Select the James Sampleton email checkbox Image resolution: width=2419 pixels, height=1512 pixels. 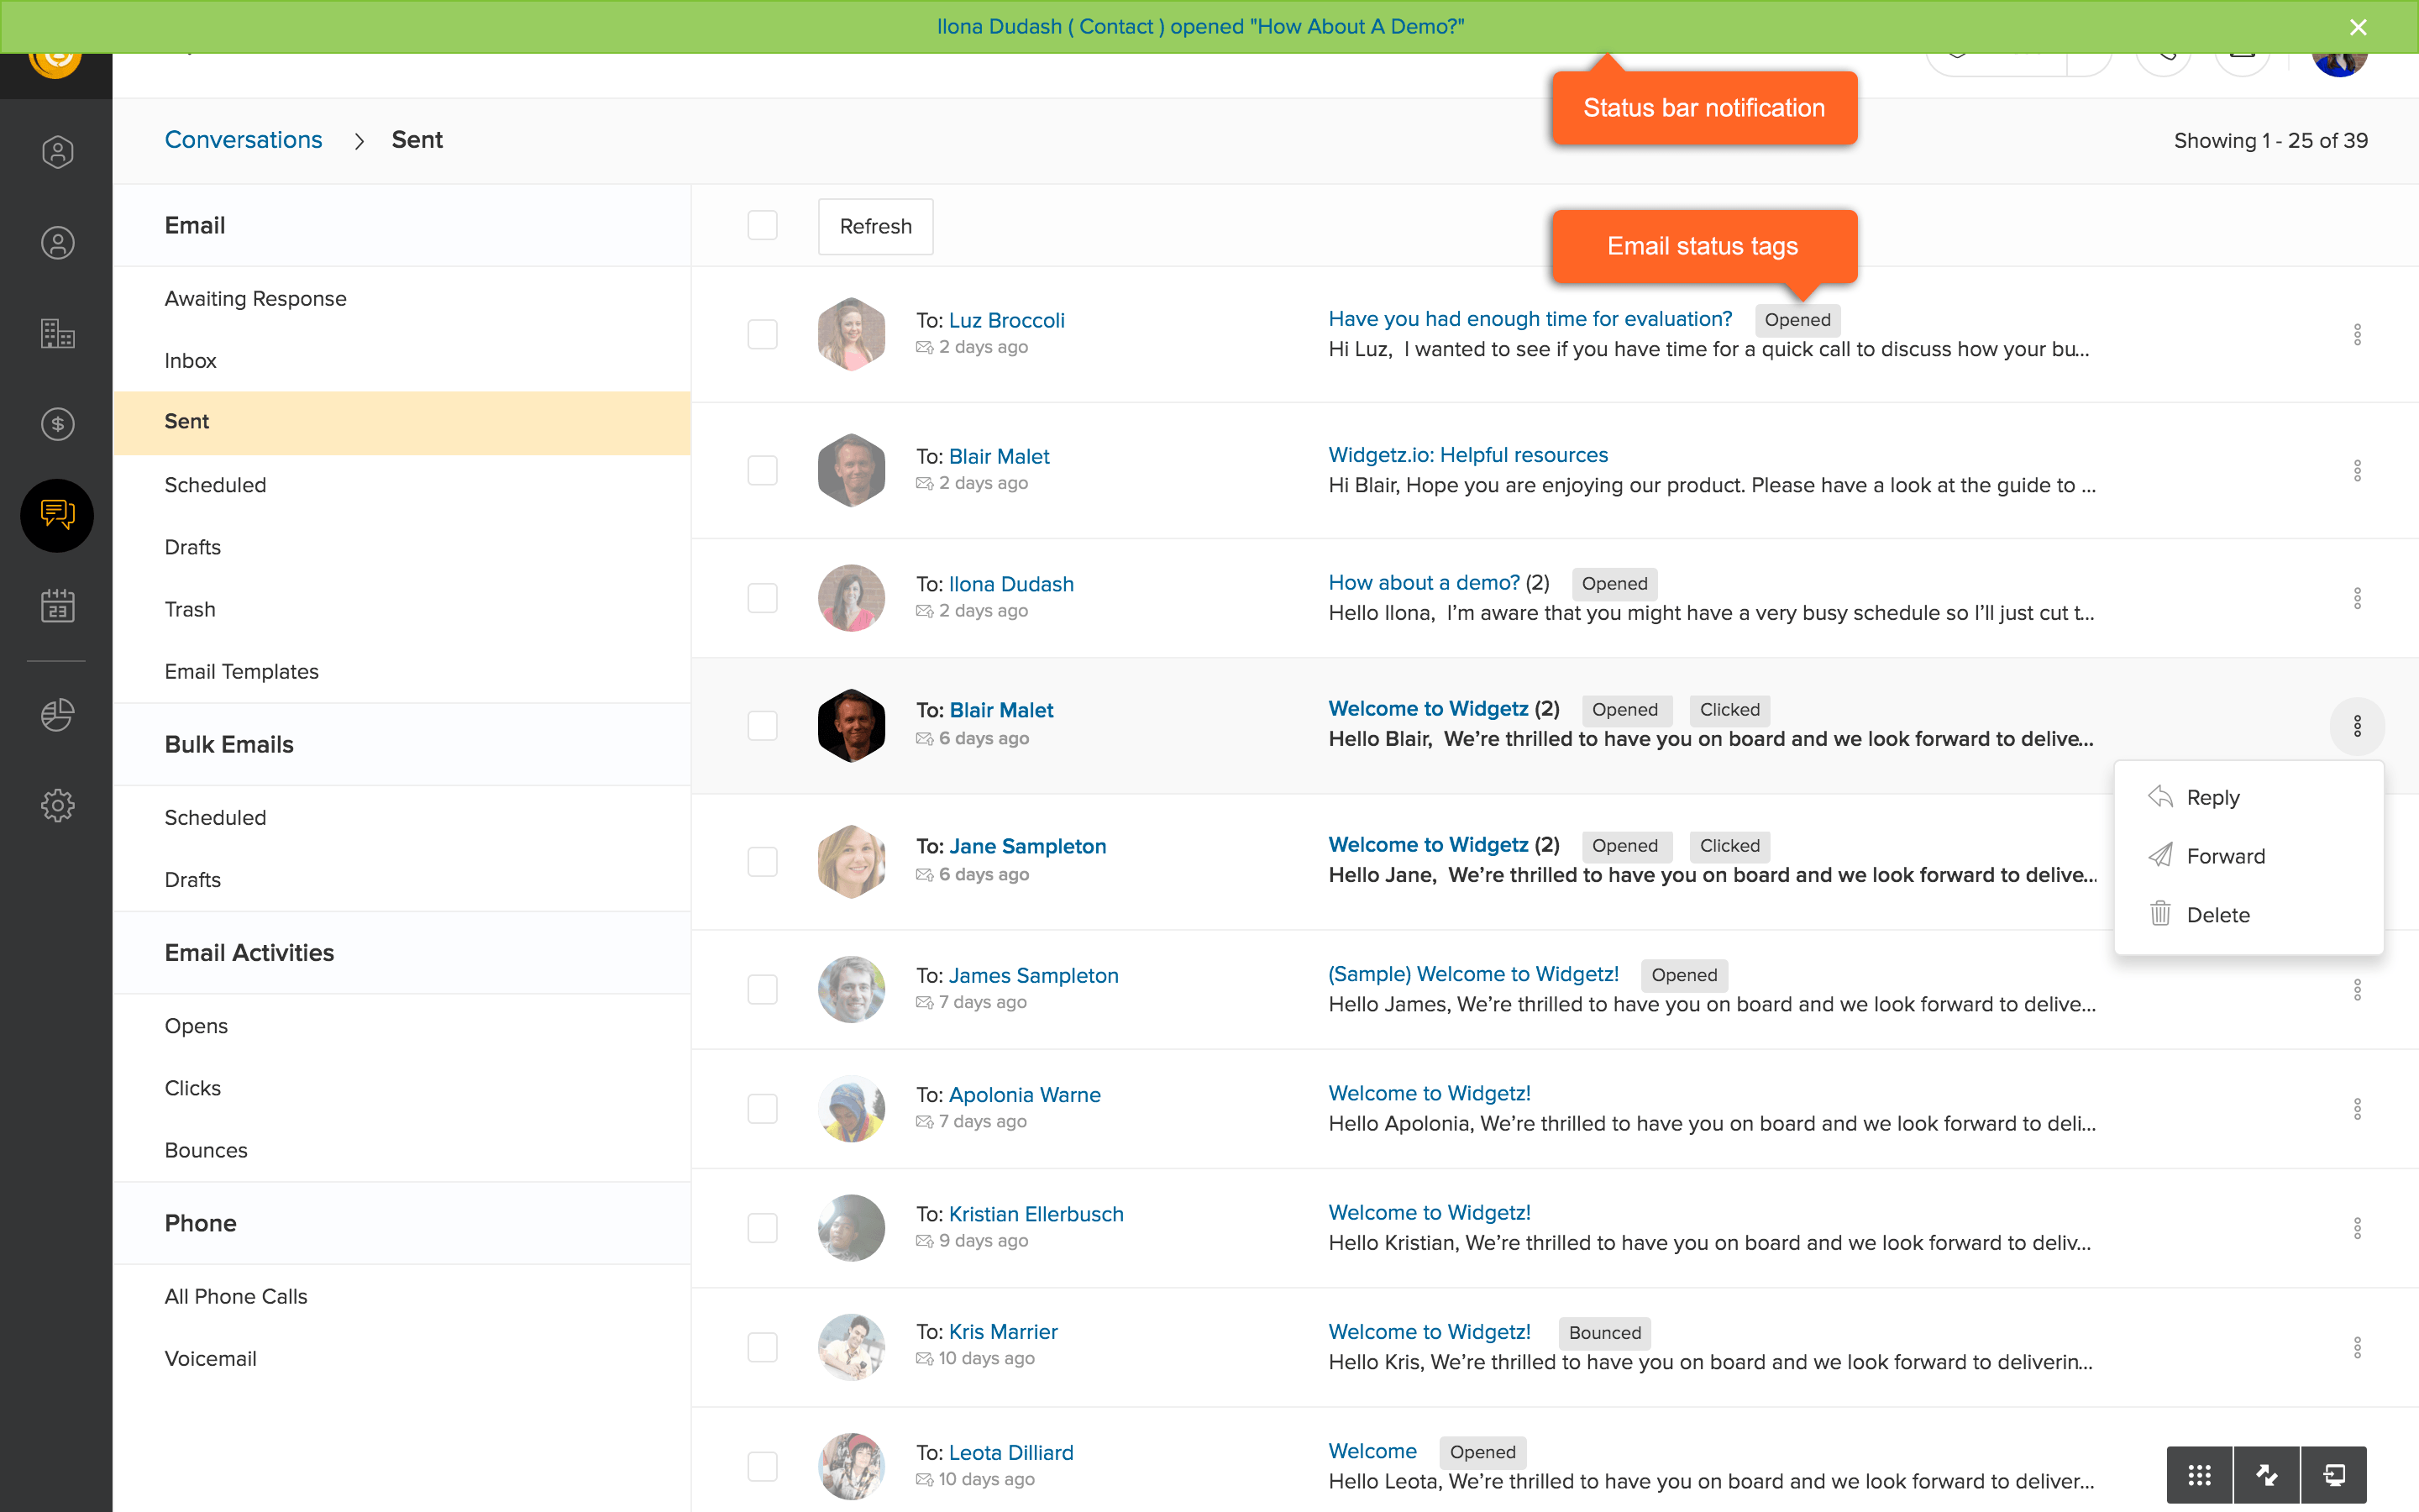click(763, 989)
